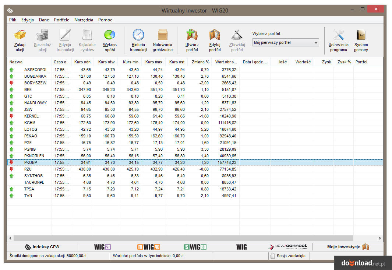Click Utwórz portfel icon
Viewport: 392px width, 270px height.
point(192,35)
